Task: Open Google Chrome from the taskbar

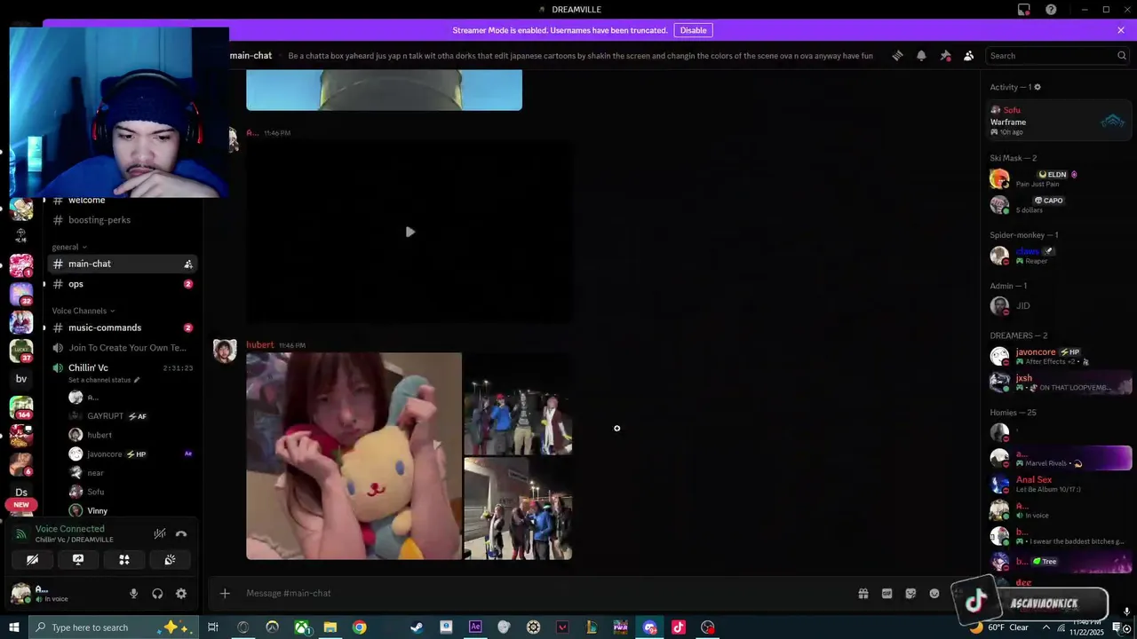Action: point(359,627)
